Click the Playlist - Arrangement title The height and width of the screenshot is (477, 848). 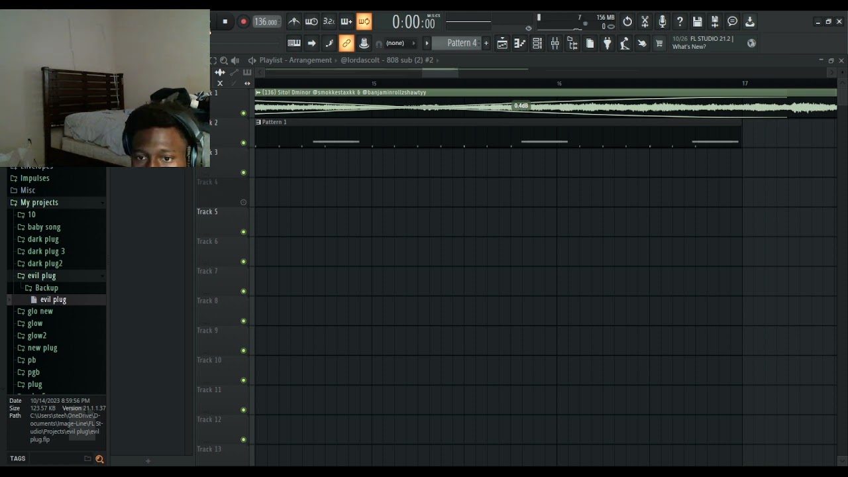click(295, 60)
